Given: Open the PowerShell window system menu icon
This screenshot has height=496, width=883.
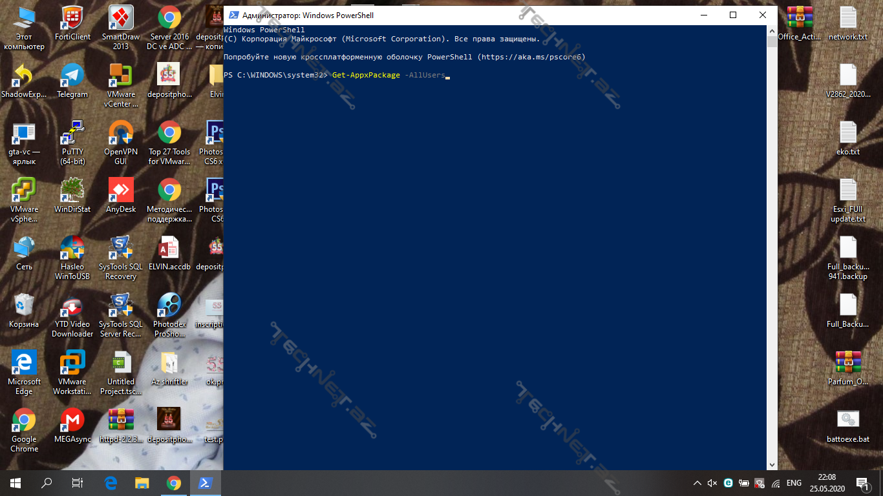Looking at the screenshot, I should coord(233,15).
